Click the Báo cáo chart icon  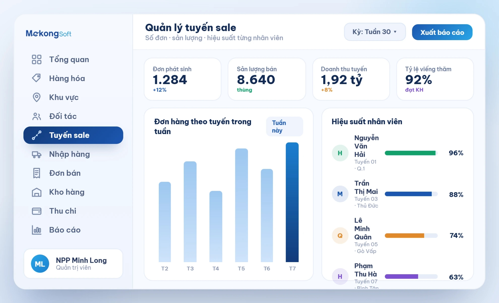[36, 230]
